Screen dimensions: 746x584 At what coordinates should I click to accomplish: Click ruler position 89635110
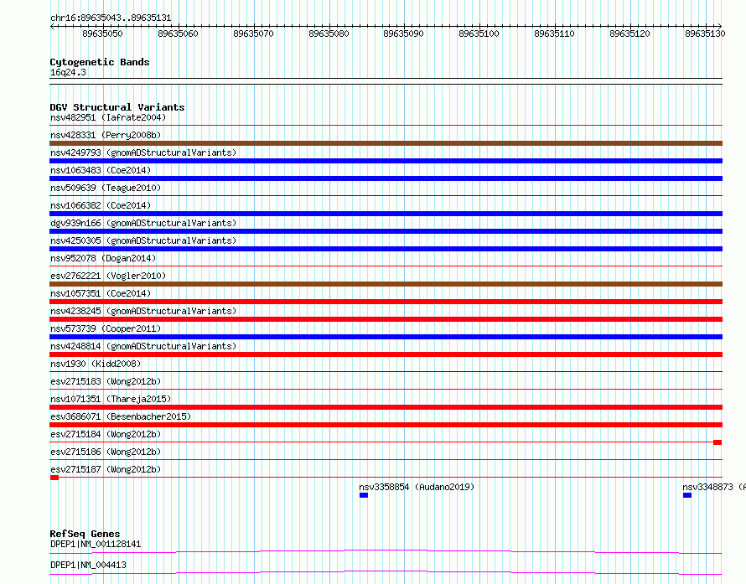[x=554, y=34]
